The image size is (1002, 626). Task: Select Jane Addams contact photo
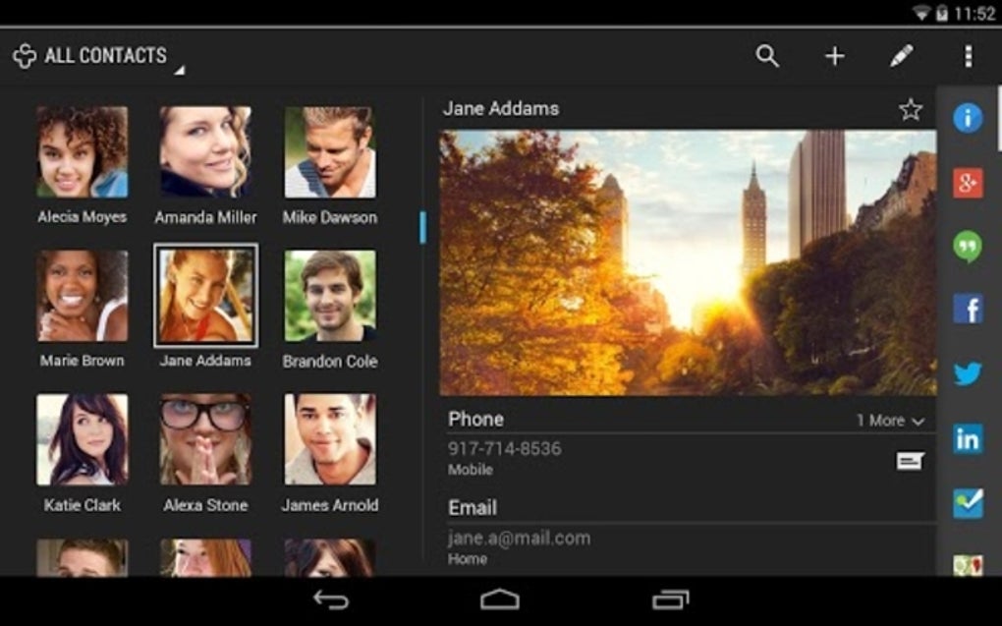[x=205, y=296]
